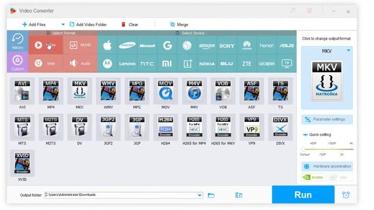Select the VOB format icon
Screen dimensions: 374x210
point(223,91)
